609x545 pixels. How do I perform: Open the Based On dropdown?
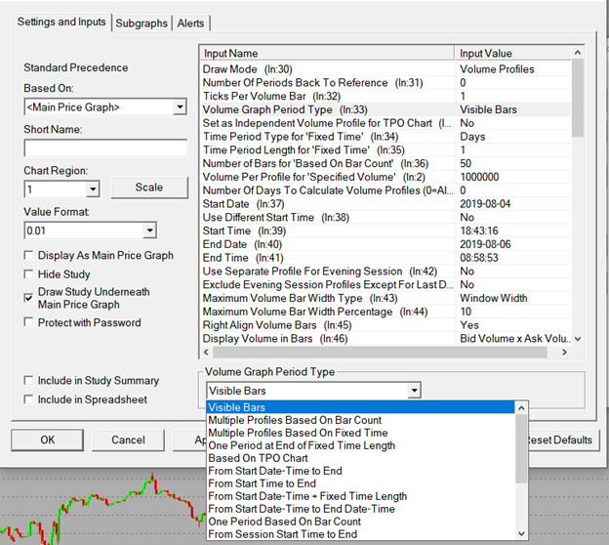coord(104,107)
